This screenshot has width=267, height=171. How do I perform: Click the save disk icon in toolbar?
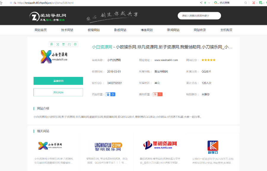(63, 44)
